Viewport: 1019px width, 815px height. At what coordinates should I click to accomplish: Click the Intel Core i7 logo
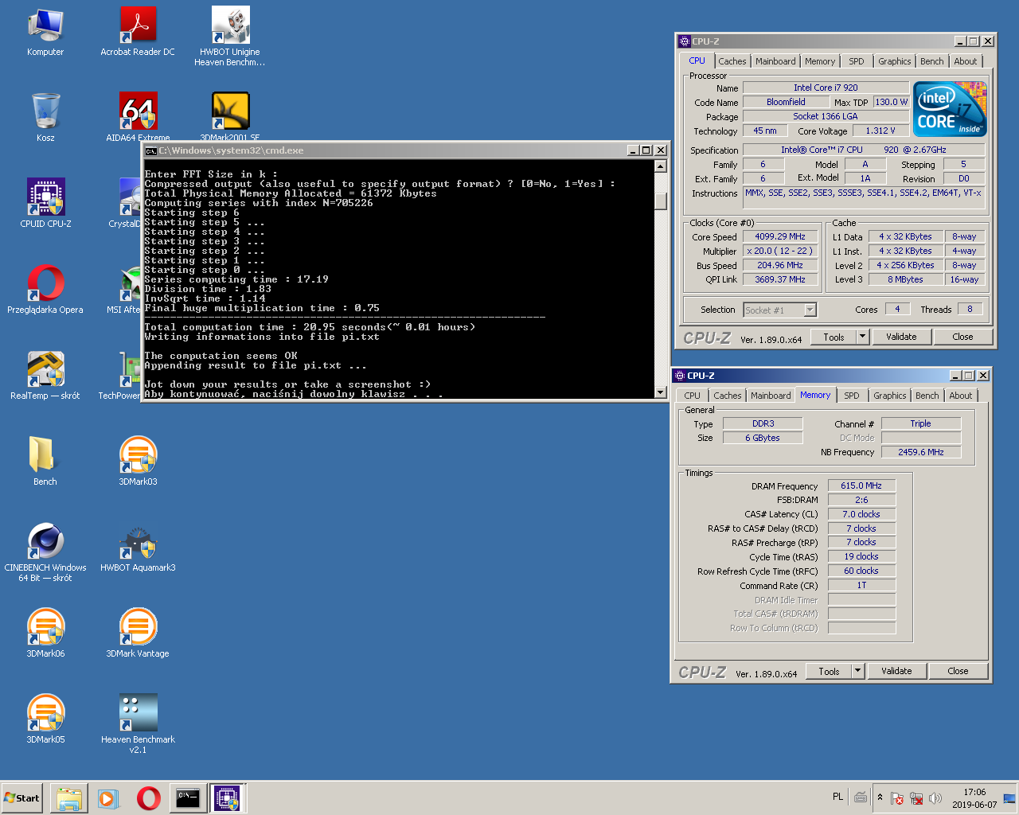pyautogui.click(x=950, y=109)
